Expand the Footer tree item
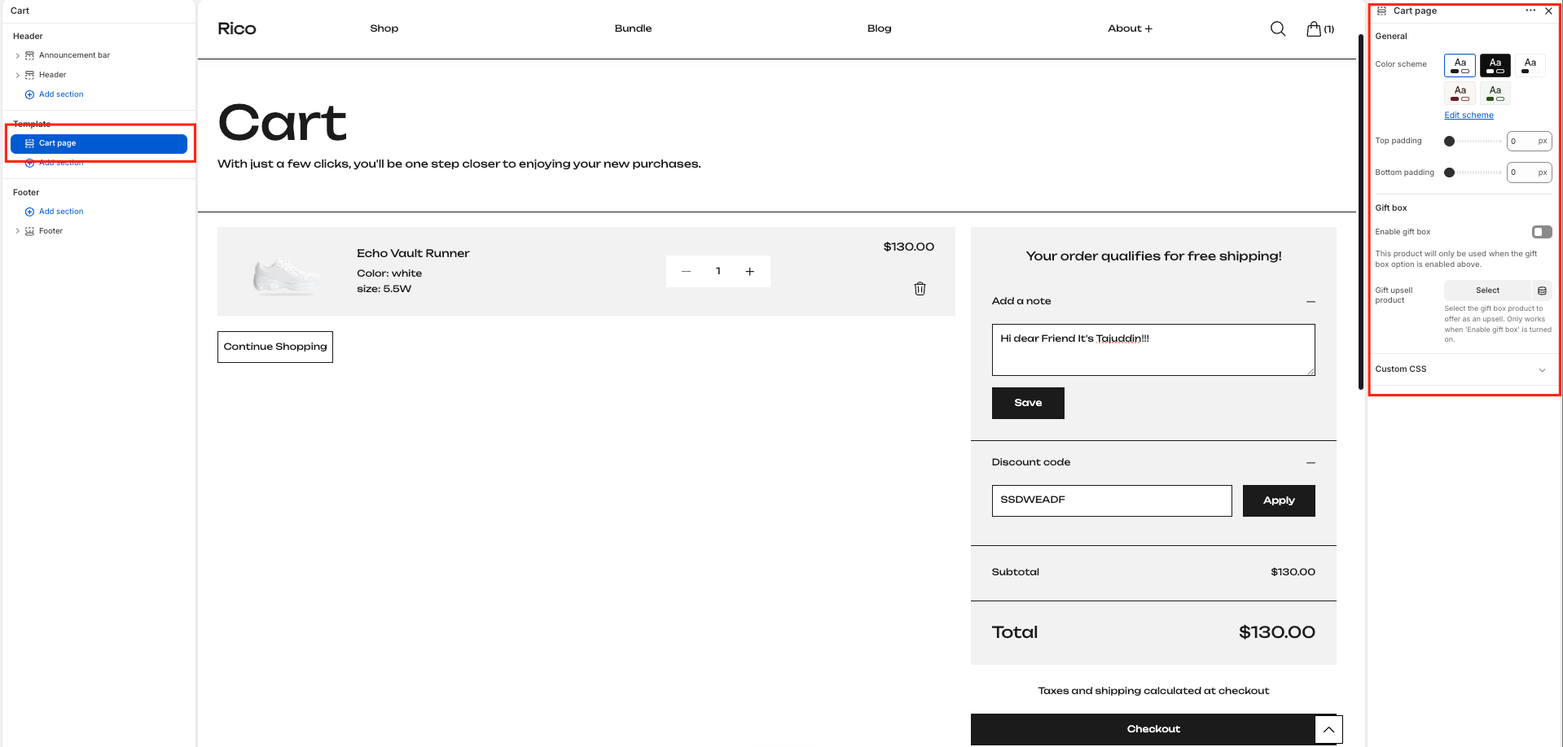 click(x=18, y=231)
